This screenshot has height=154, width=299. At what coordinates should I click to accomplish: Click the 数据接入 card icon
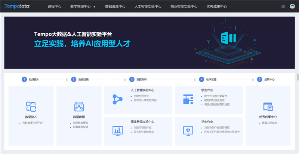pos(31,106)
